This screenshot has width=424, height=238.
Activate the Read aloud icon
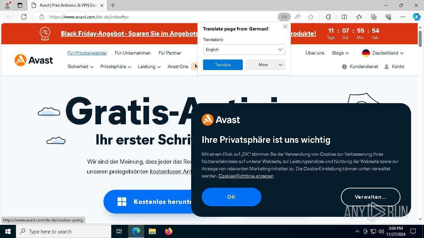[x=297, y=17]
